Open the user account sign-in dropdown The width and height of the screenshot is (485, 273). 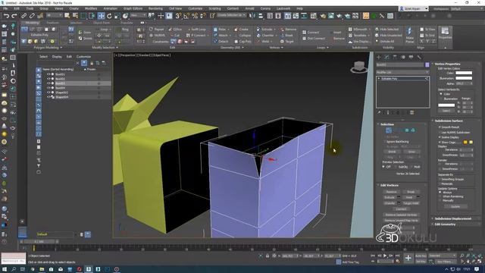(414, 8)
